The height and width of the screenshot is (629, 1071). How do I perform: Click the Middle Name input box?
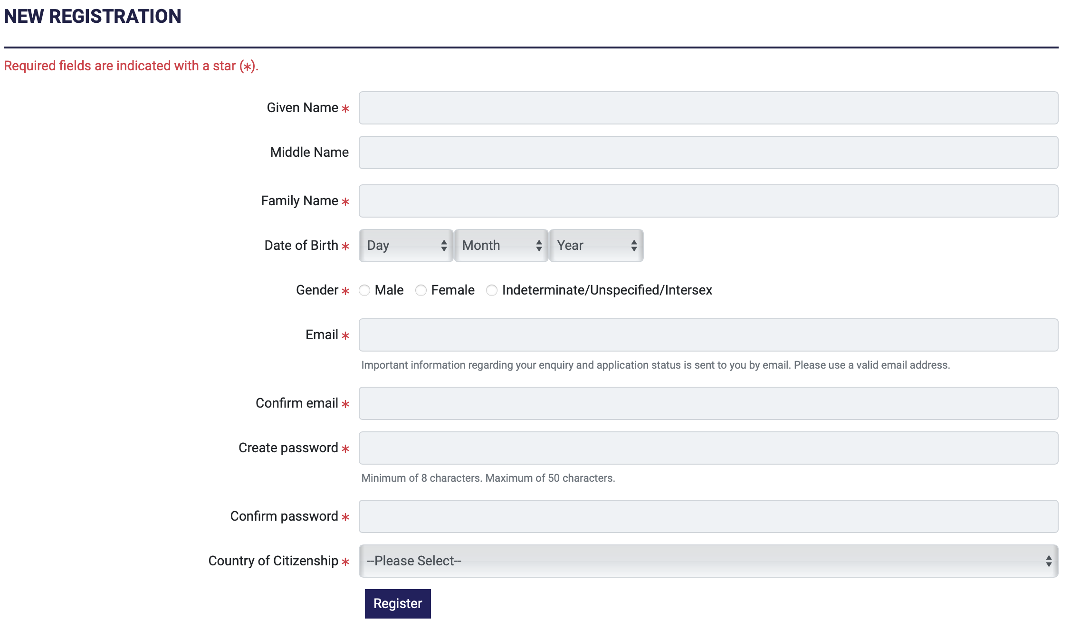(x=708, y=152)
